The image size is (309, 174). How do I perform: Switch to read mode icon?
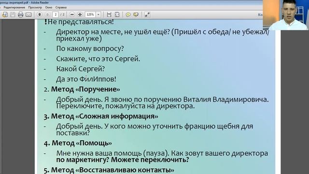click(x=147, y=14)
